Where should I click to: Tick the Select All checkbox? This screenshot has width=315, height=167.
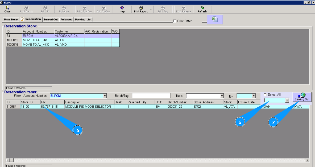click(265, 95)
